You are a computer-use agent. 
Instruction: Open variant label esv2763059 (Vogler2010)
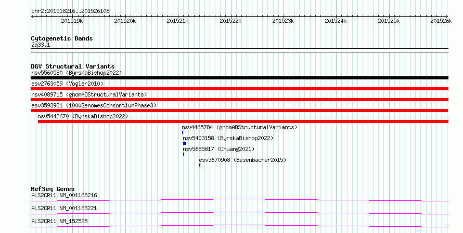(x=67, y=84)
